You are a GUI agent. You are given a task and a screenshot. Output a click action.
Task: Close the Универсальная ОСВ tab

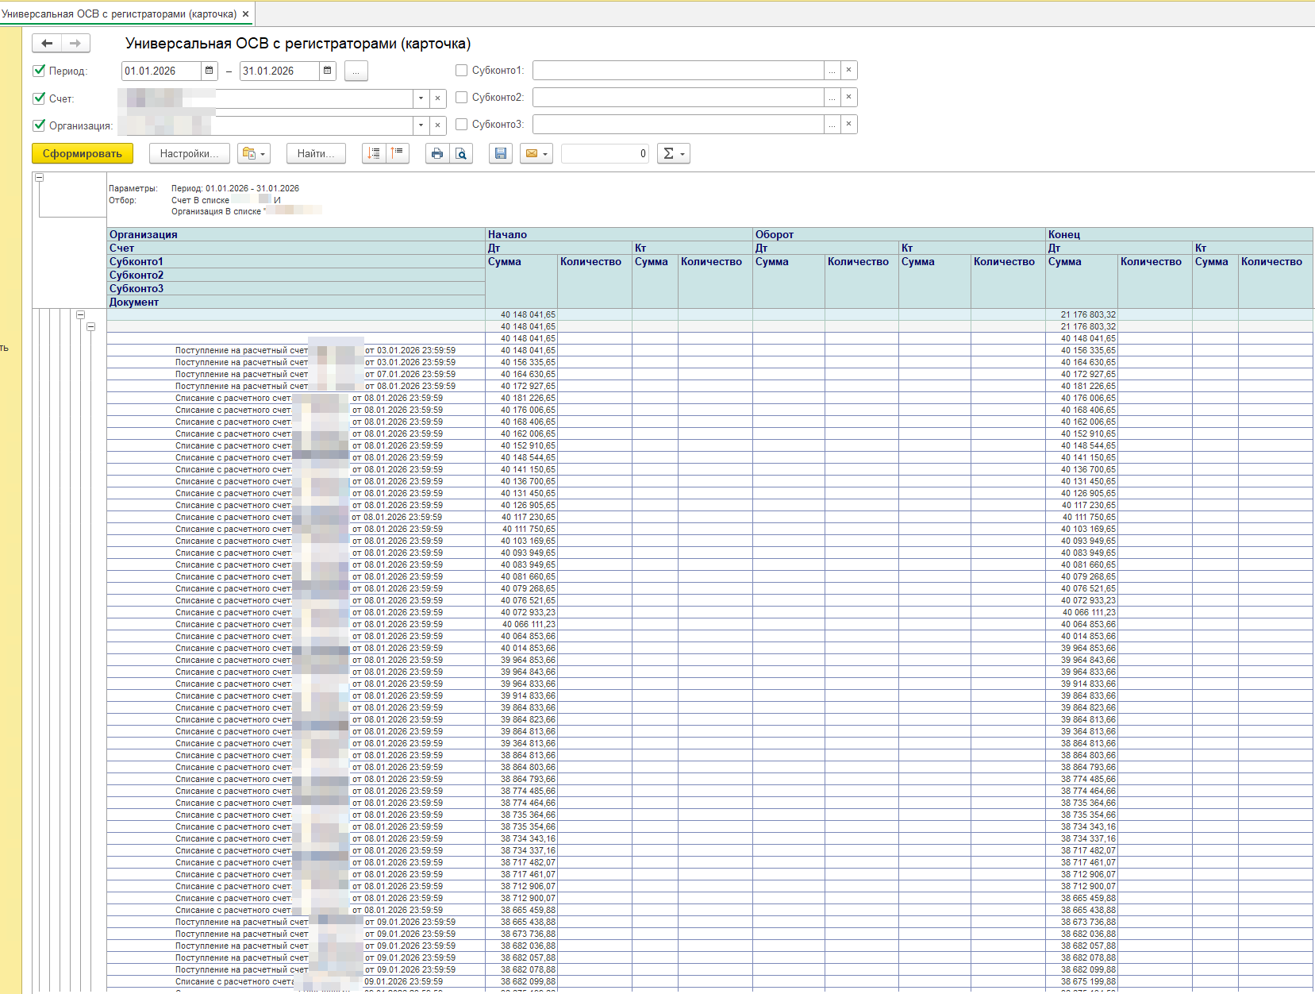245,14
